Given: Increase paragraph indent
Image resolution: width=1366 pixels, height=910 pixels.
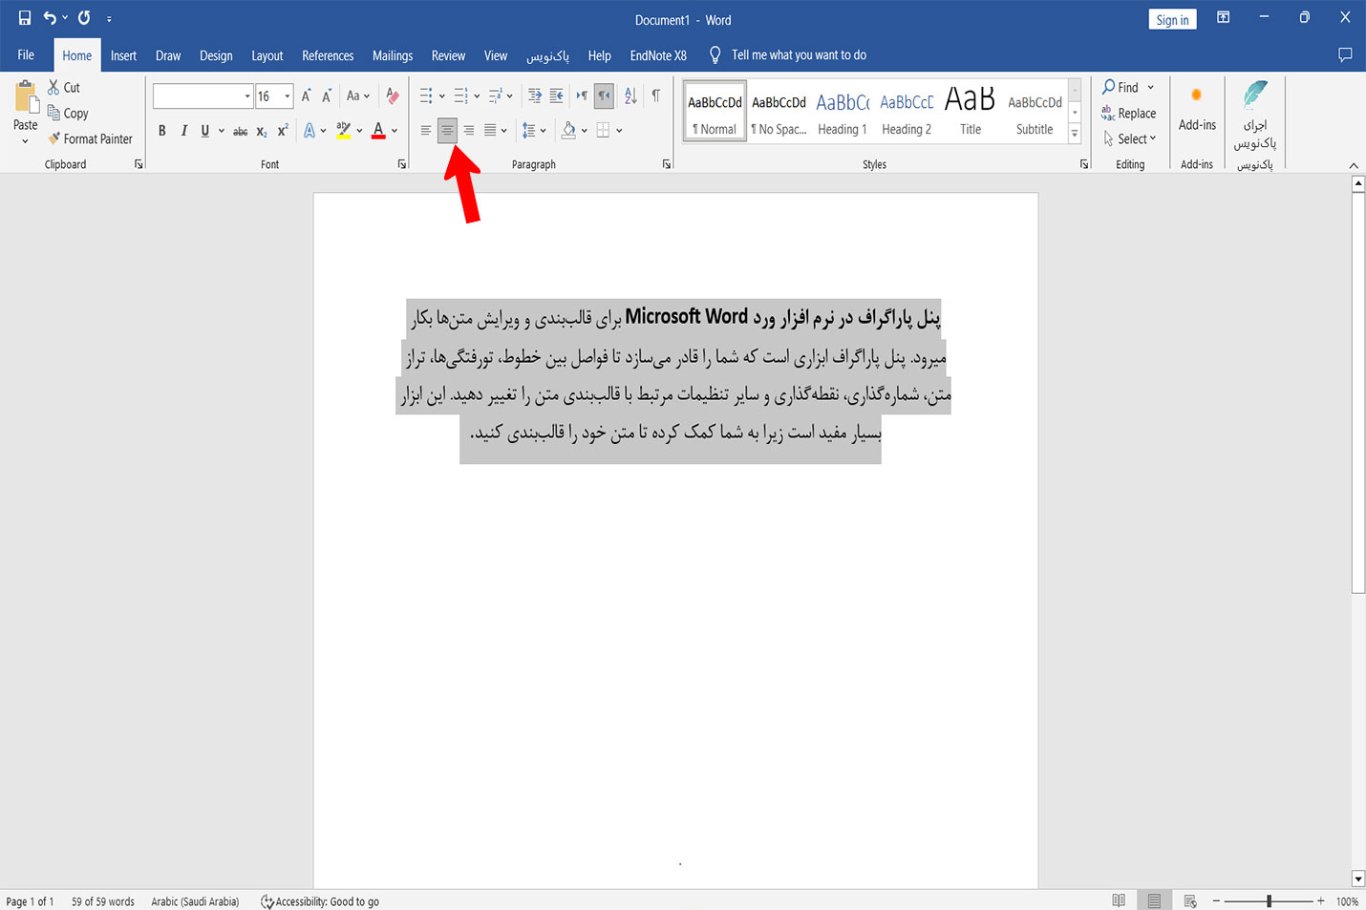Looking at the screenshot, I should click(x=556, y=95).
